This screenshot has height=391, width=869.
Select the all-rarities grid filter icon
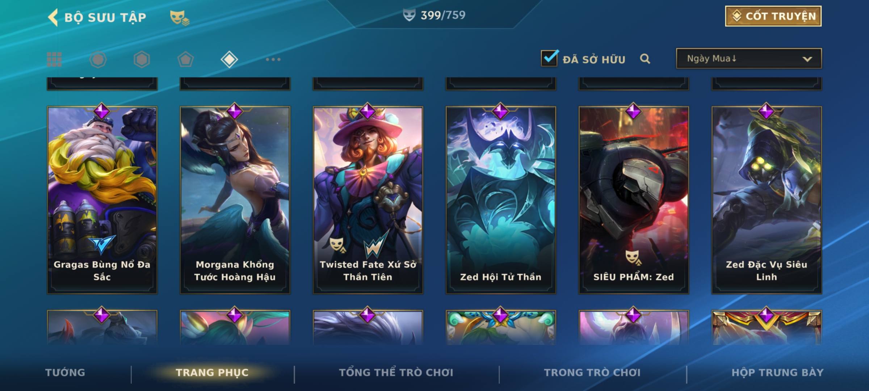pos(54,59)
